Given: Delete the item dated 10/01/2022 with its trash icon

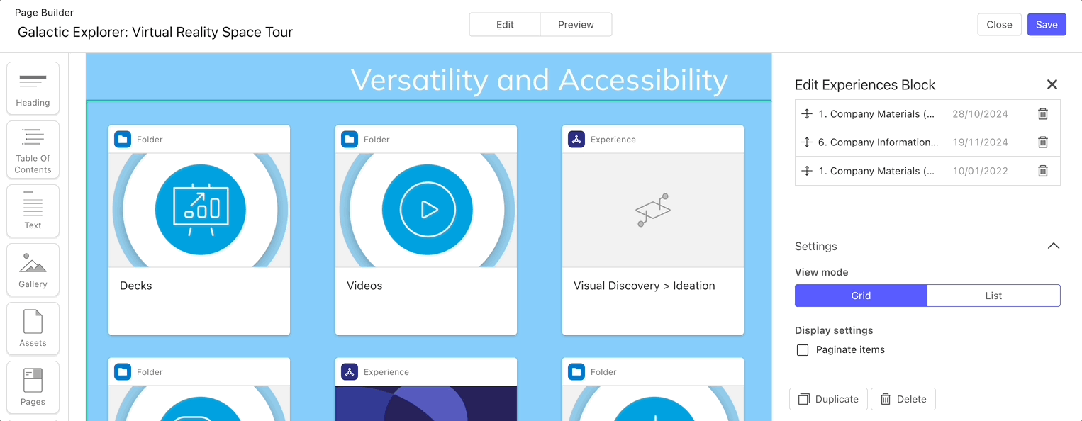Looking at the screenshot, I should [x=1043, y=171].
